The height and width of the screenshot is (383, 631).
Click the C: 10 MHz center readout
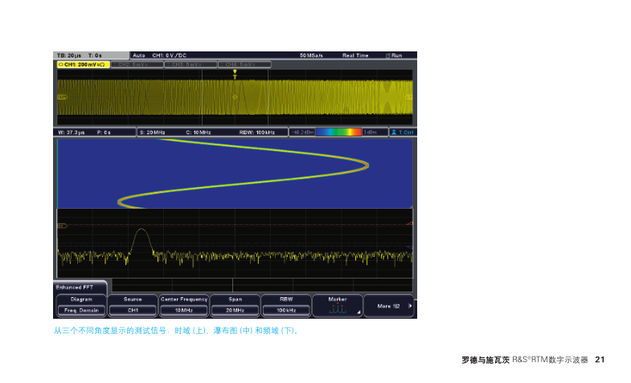[x=199, y=132]
